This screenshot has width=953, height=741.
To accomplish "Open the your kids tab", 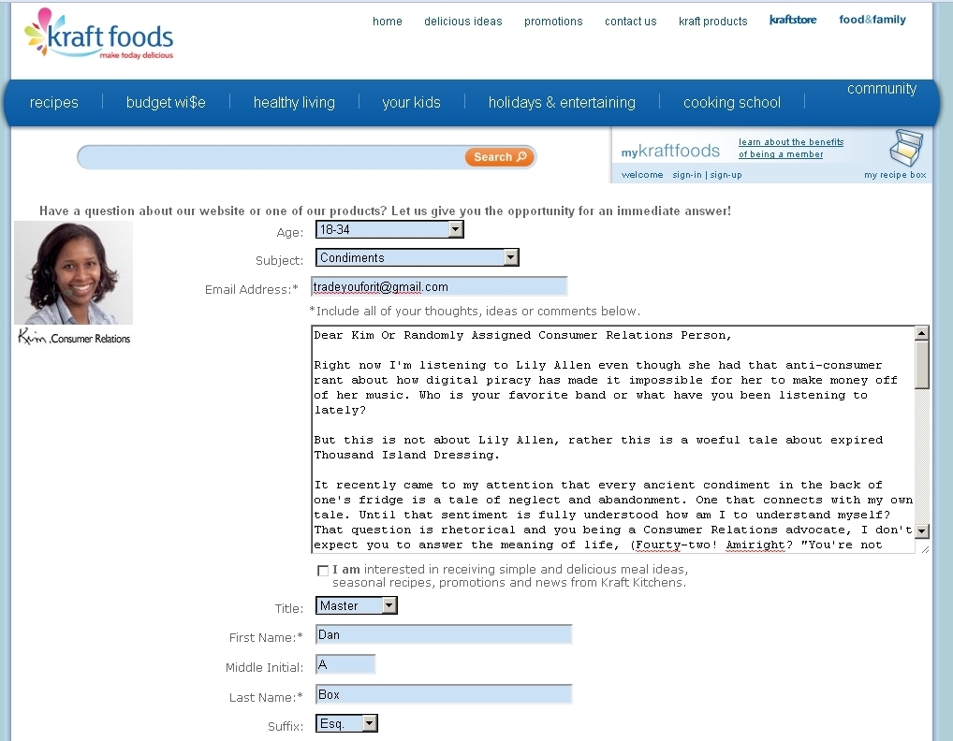I will tap(412, 102).
